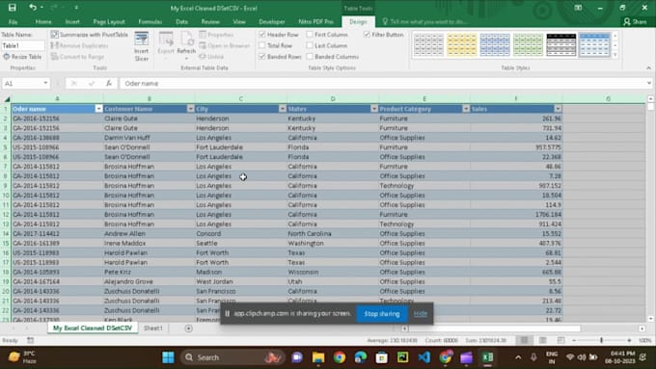The image size is (656, 369).
Task: Open the Nitro PDF Pro tab
Action: [315, 21]
